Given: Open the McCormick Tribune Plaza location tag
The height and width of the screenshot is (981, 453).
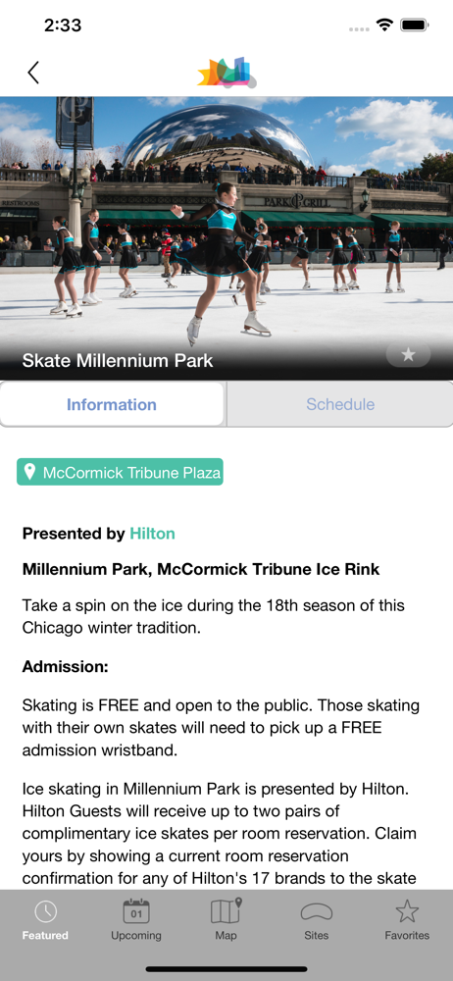Looking at the screenshot, I should (x=120, y=473).
